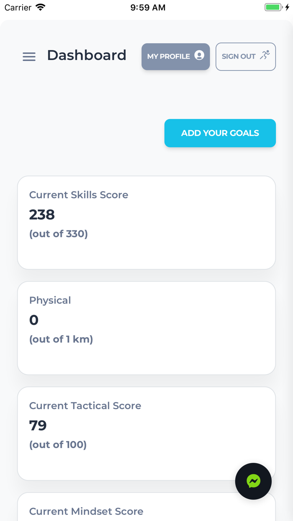Viewport: 293px width, 521px height.
Task: Tap the '(out of 100)' label
Action: (x=58, y=445)
